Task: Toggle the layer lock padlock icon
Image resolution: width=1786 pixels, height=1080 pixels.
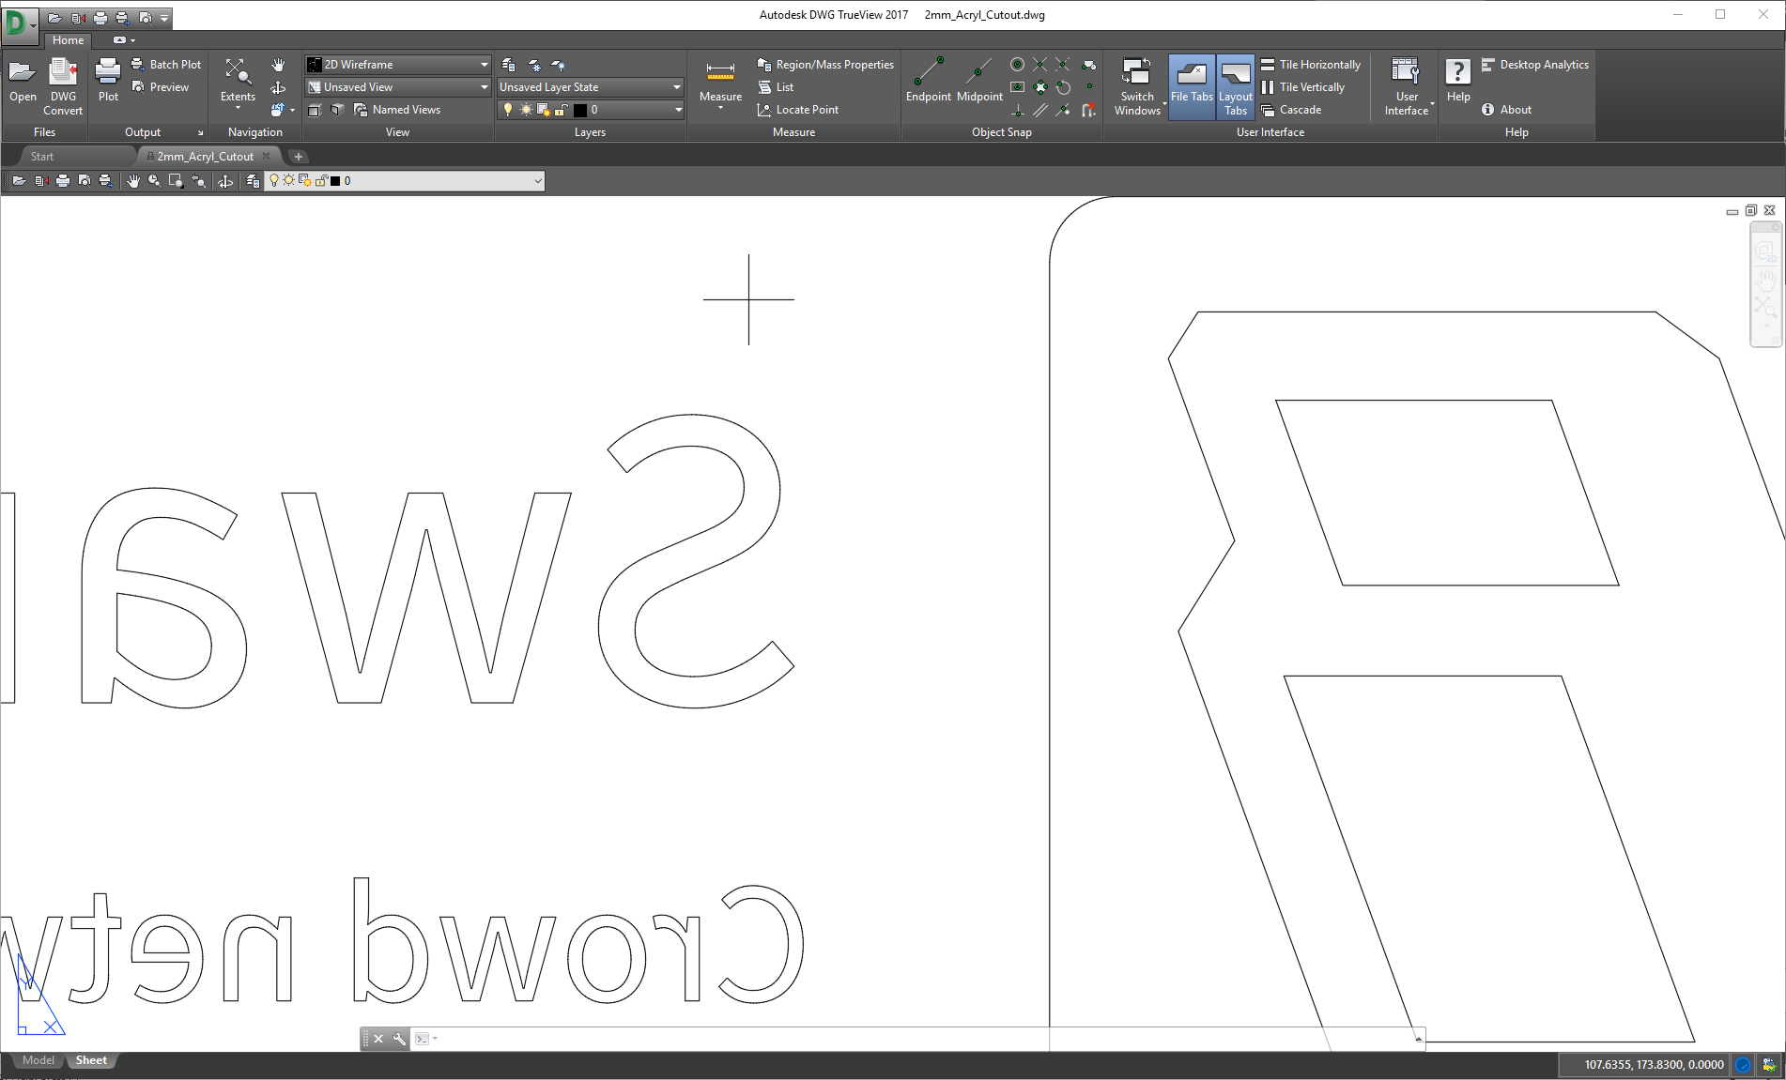Action: coord(561,110)
